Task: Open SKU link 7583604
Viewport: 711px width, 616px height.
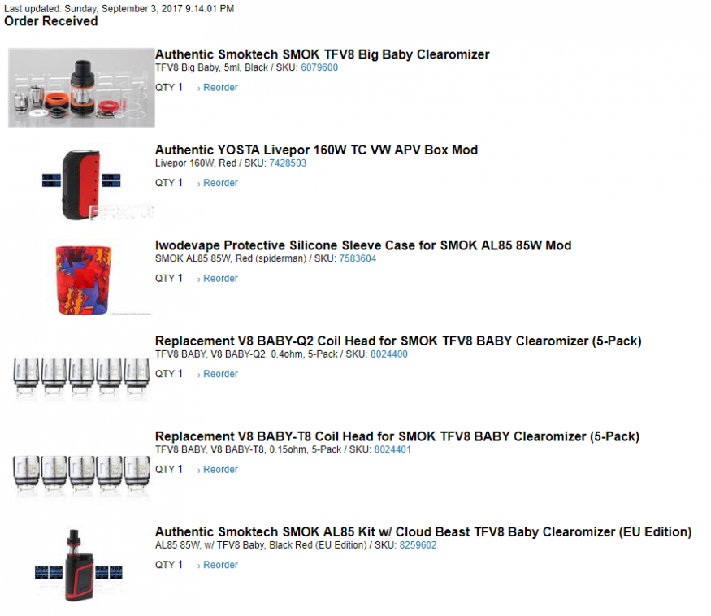Action: (x=358, y=258)
